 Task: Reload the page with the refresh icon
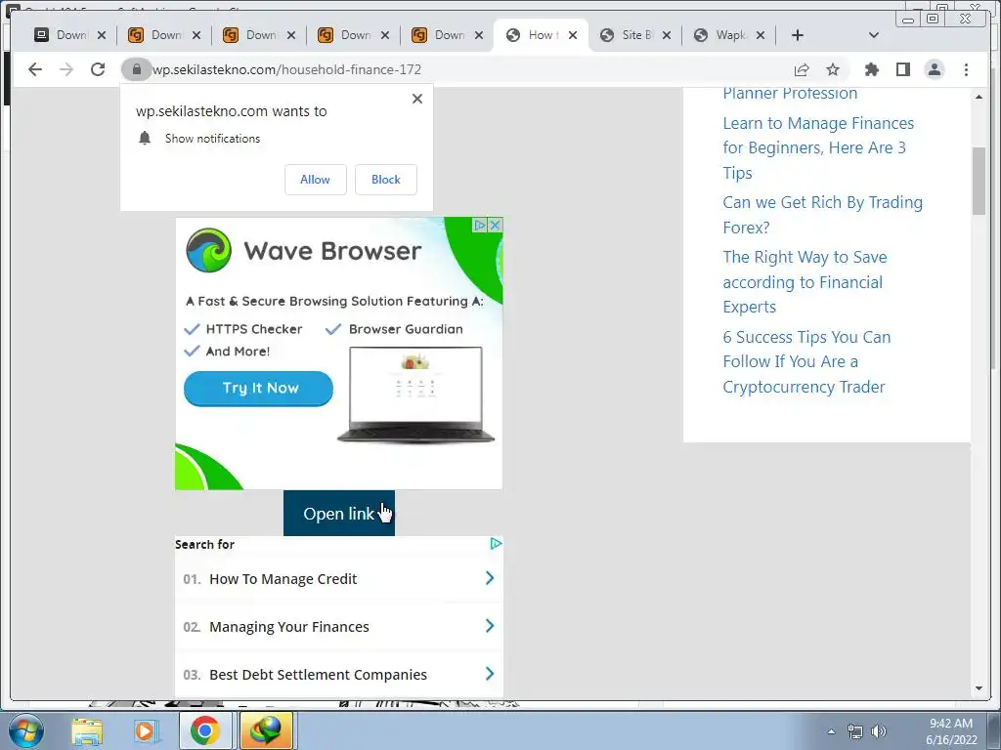98,69
